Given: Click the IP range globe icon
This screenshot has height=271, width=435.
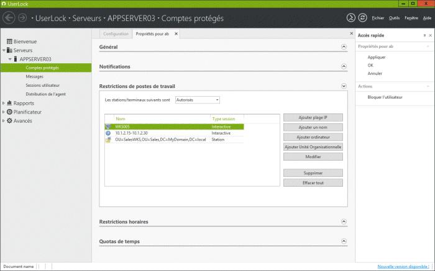Looking at the screenshot, I should pyautogui.click(x=108, y=133).
